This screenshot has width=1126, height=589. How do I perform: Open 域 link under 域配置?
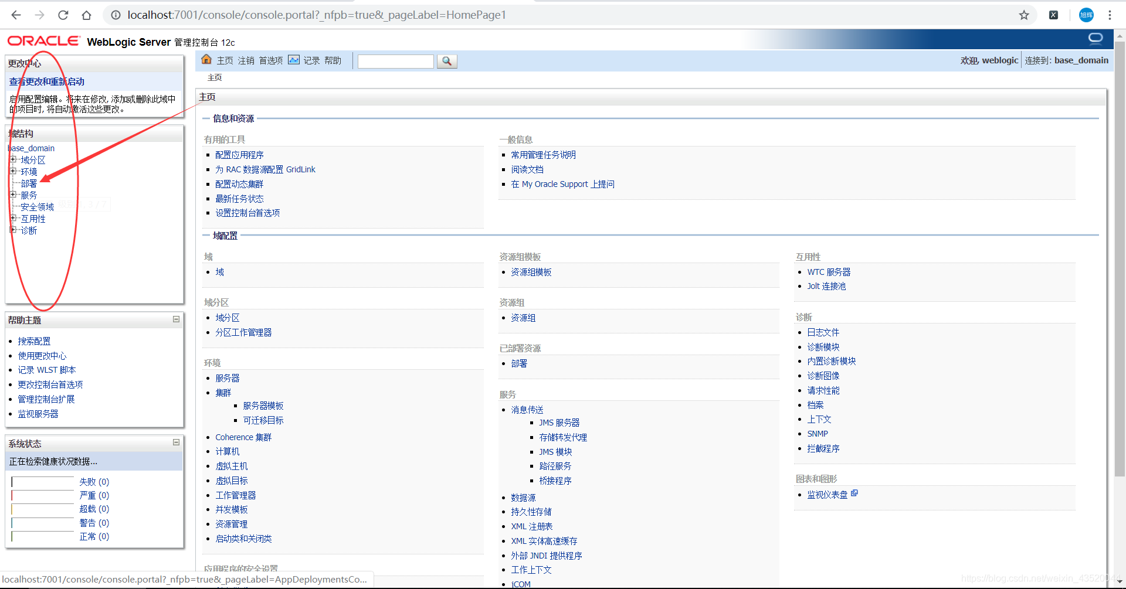coord(219,272)
